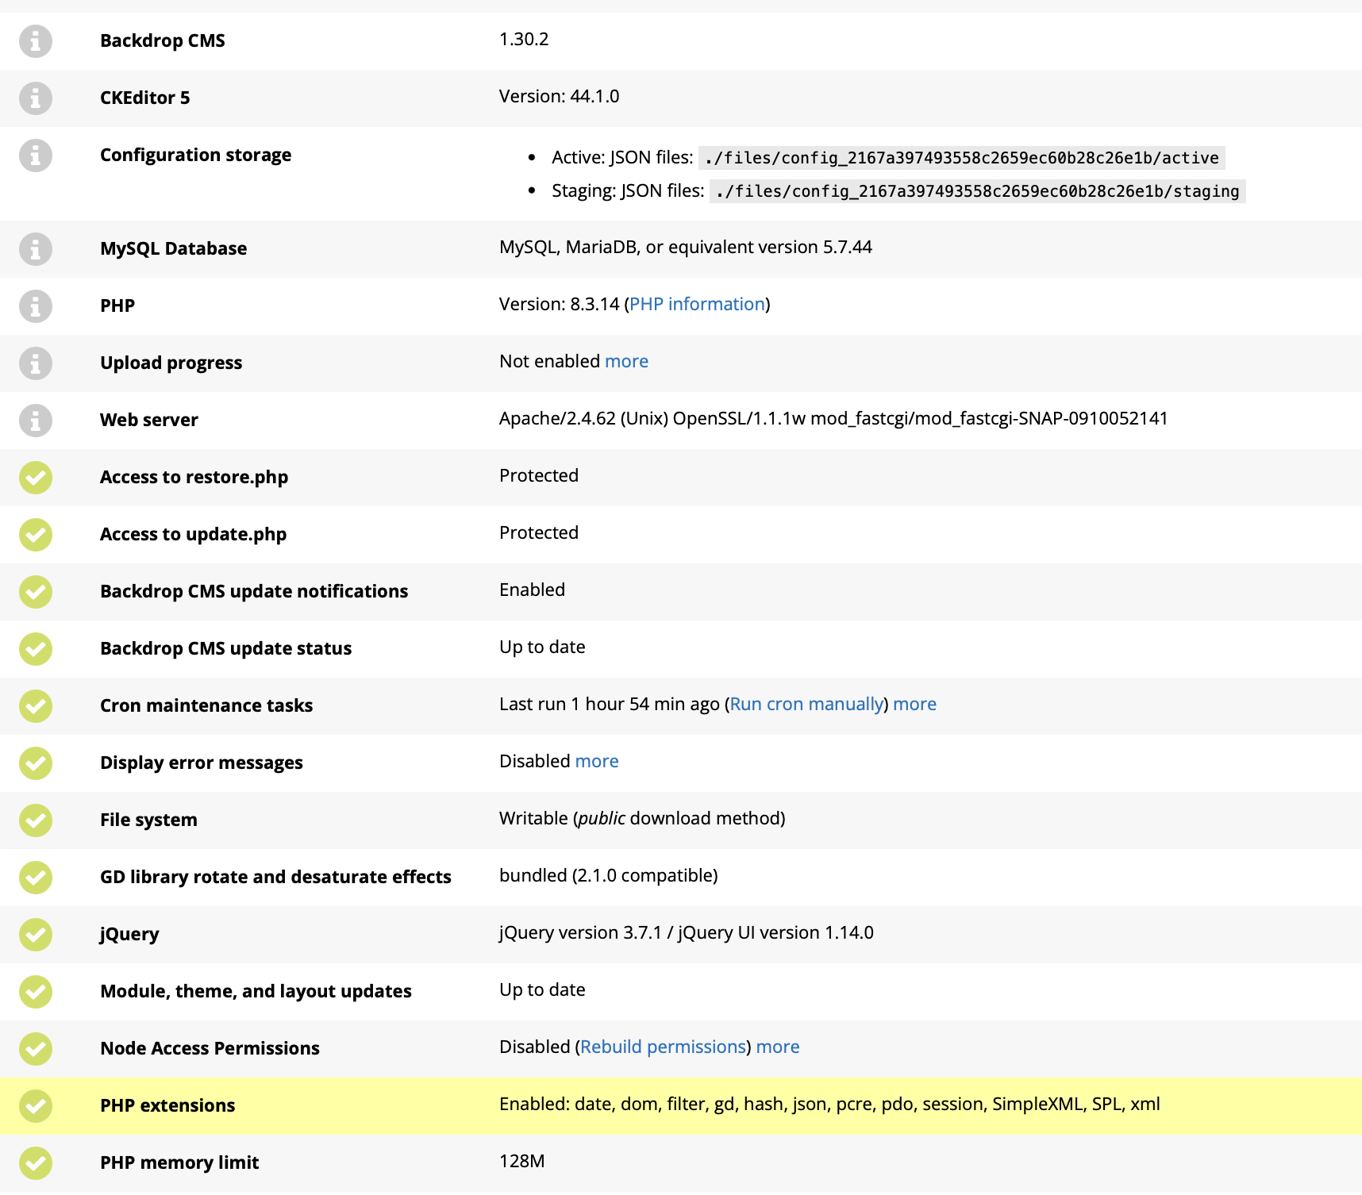Click the GD library rotate and desaturate effects label
The image size is (1362, 1195).
[x=275, y=878]
